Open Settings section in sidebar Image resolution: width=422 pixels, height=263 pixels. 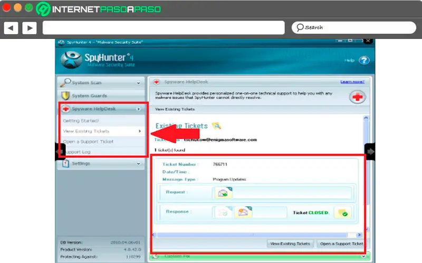coord(101,164)
